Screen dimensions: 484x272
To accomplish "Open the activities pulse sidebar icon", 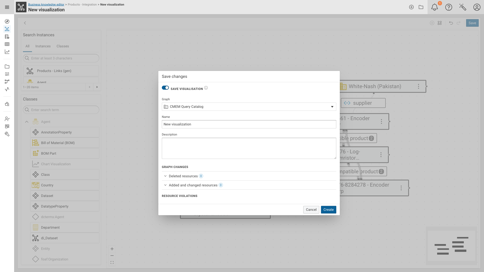I will coord(7,89).
